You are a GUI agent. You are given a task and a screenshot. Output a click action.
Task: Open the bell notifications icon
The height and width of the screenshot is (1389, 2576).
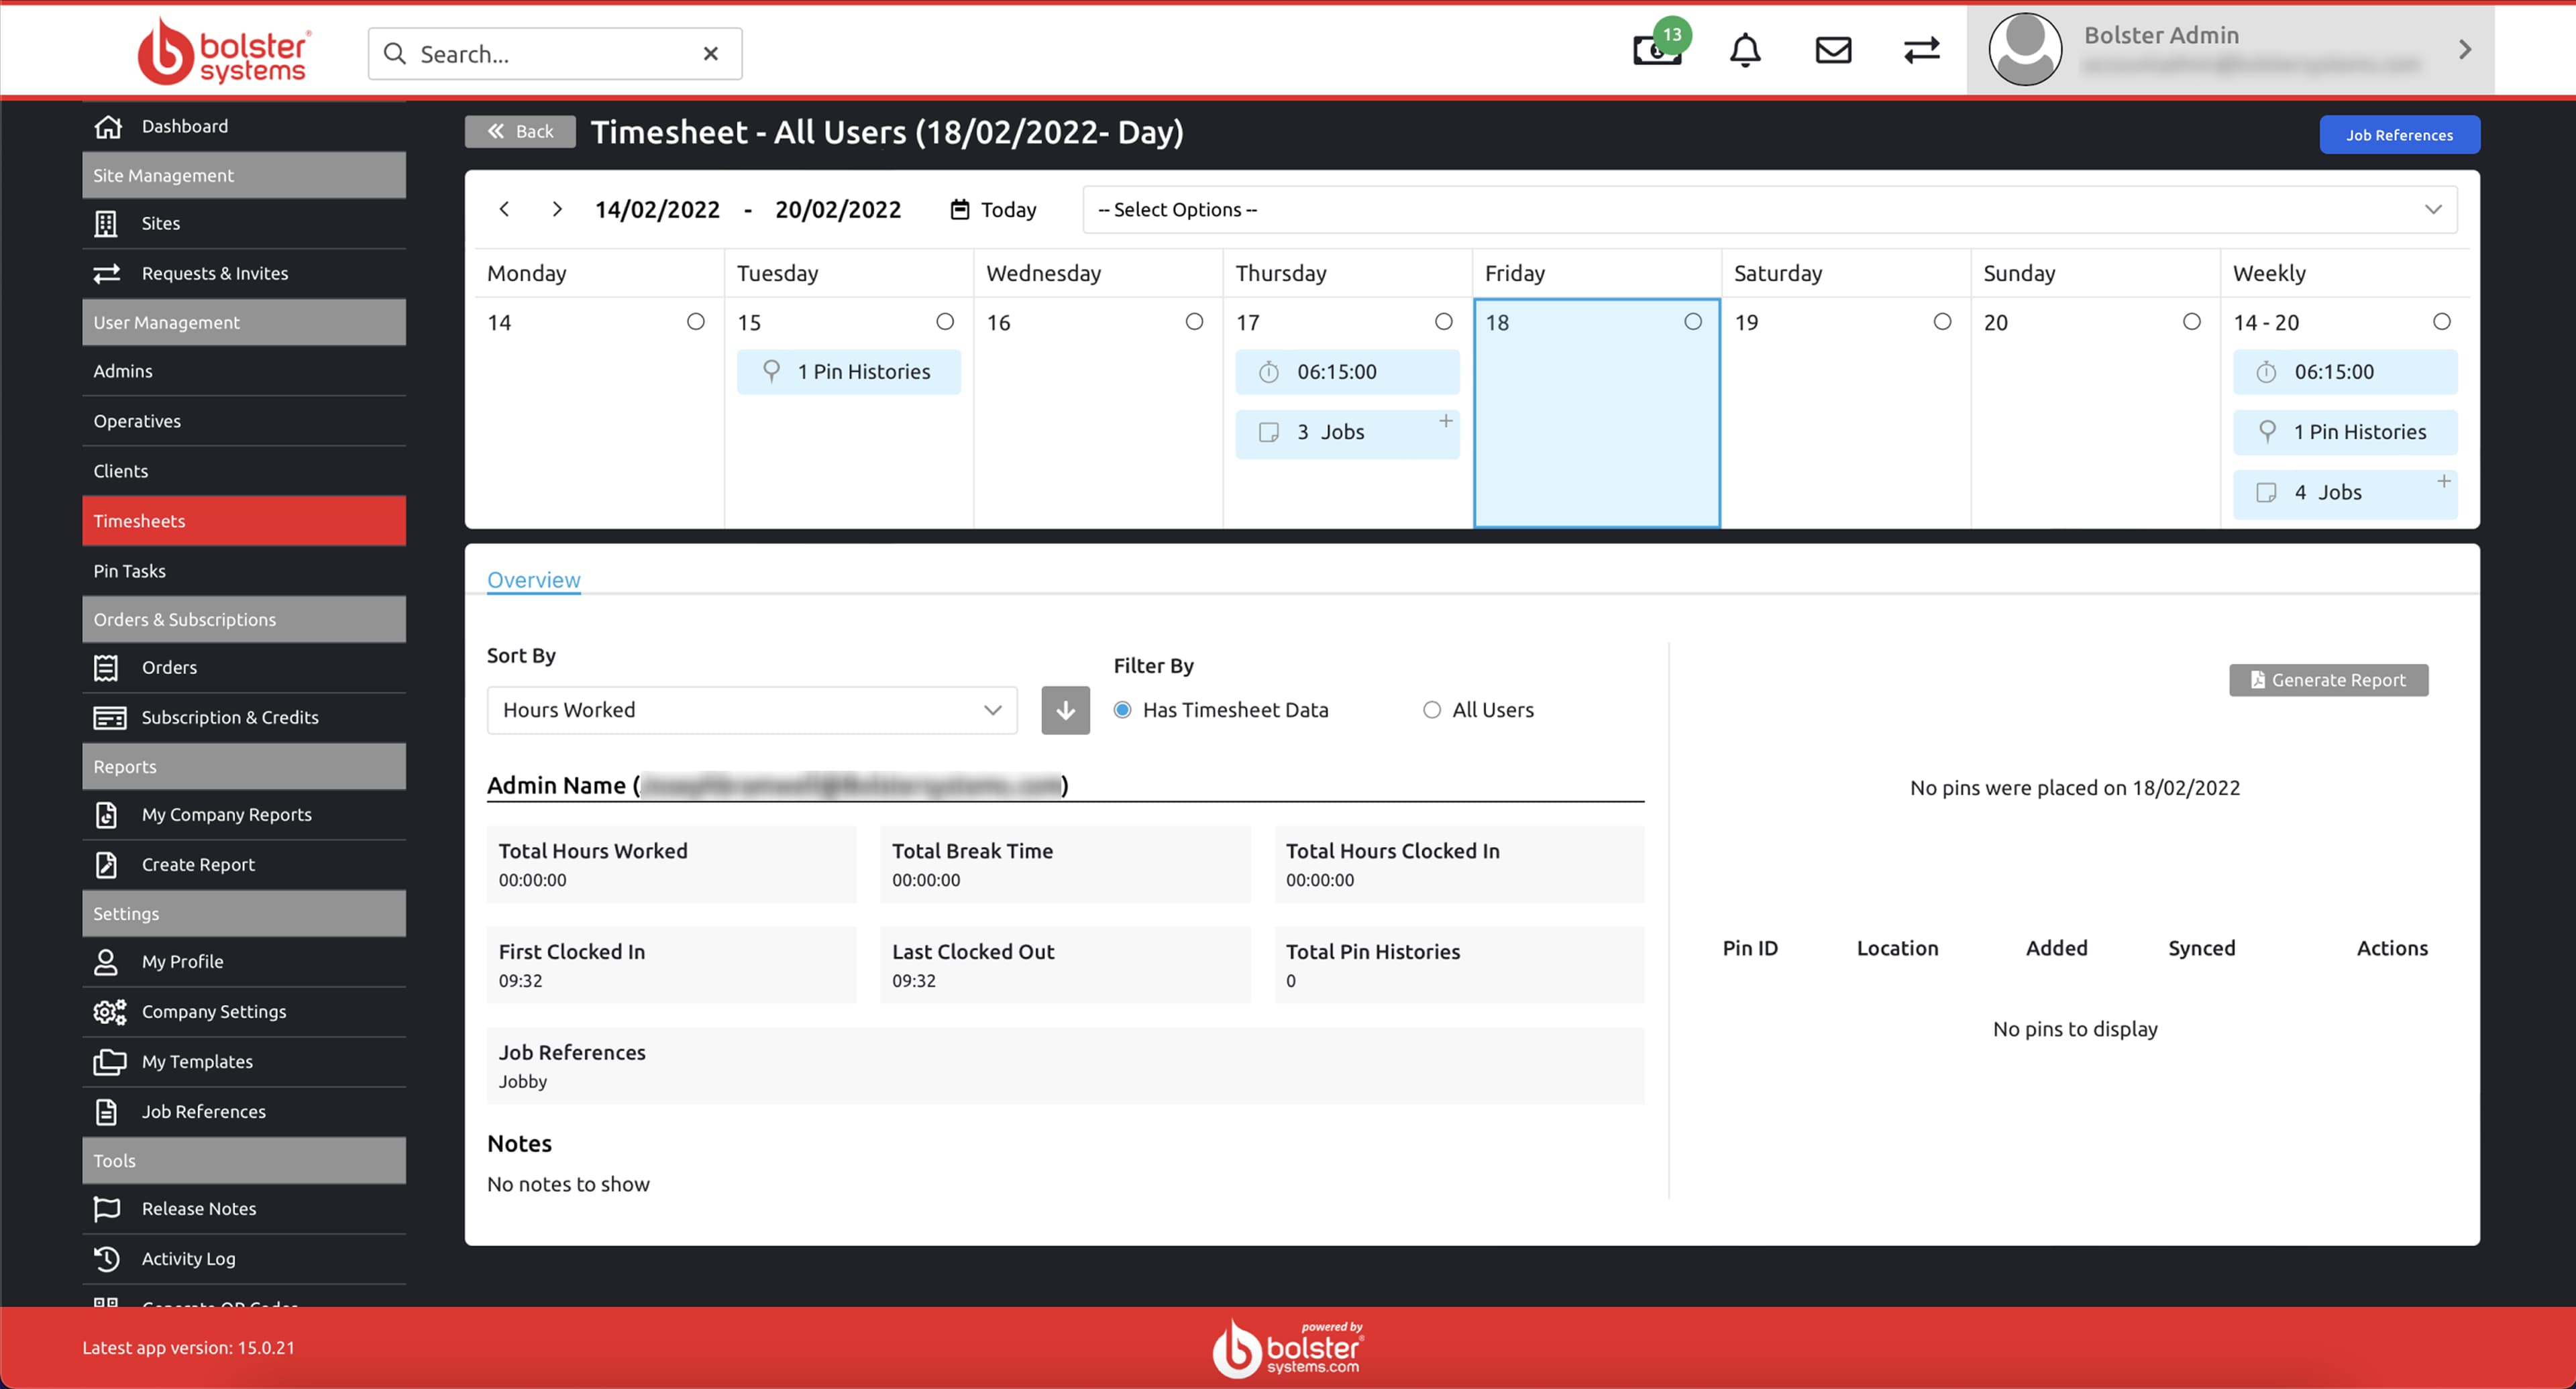point(1745,50)
